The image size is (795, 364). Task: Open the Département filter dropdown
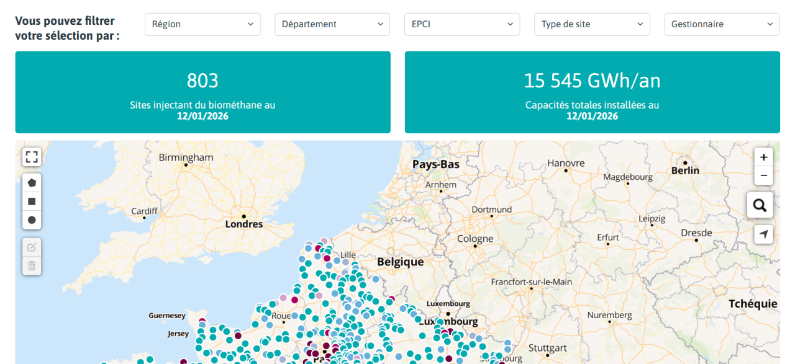tap(332, 24)
